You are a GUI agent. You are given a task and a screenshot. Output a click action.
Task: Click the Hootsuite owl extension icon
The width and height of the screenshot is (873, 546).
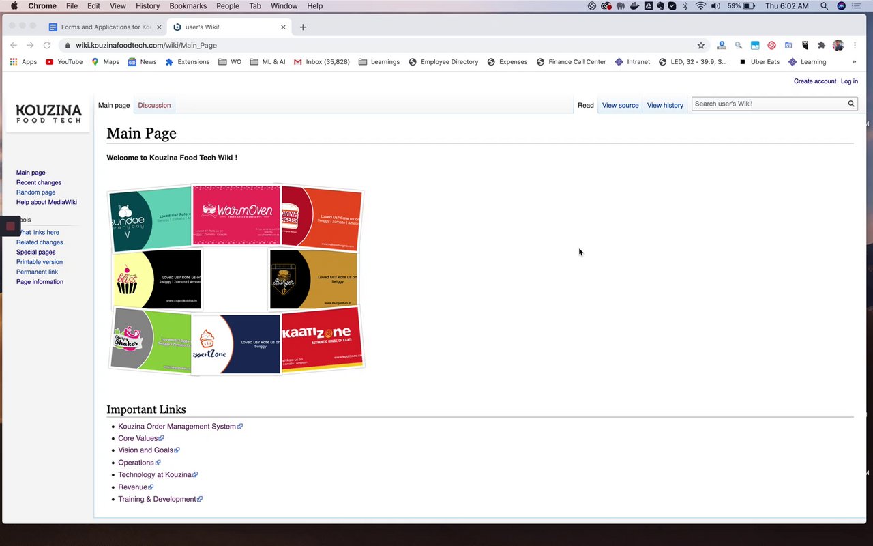[x=805, y=45]
